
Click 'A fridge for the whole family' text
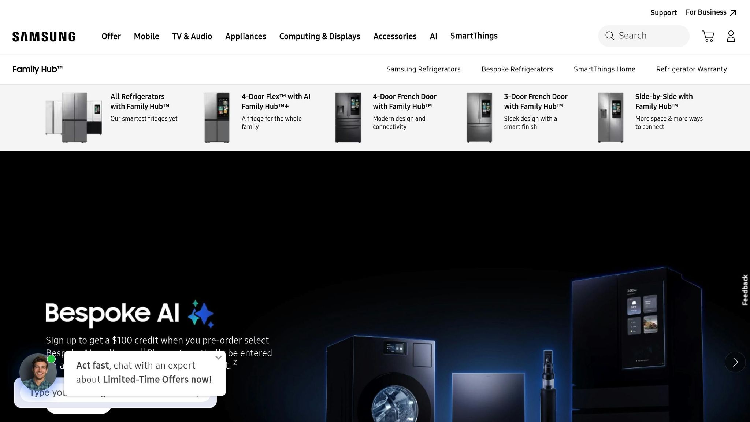pyautogui.click(x=272, y=123)
